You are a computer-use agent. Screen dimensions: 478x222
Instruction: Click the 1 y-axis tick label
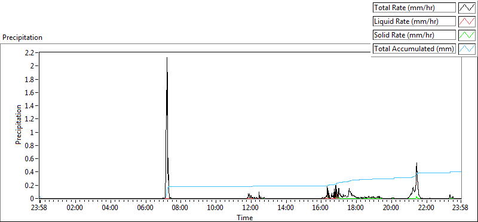click(33, 132)
